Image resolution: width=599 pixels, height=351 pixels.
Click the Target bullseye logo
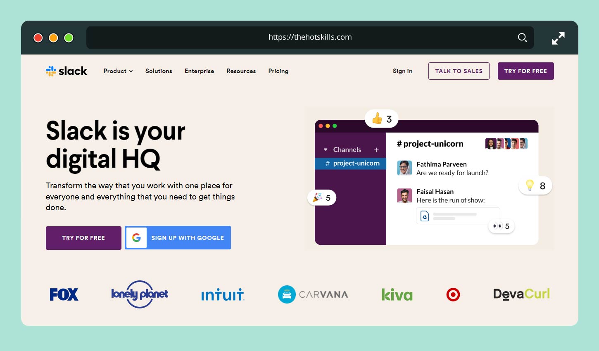[x=453, y=294]
